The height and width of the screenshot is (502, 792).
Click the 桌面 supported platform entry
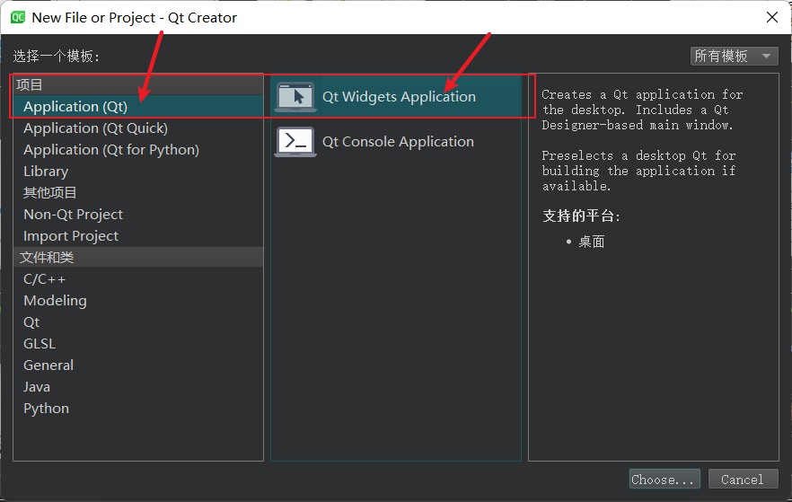pyautogui.click(x=592, y=242)
